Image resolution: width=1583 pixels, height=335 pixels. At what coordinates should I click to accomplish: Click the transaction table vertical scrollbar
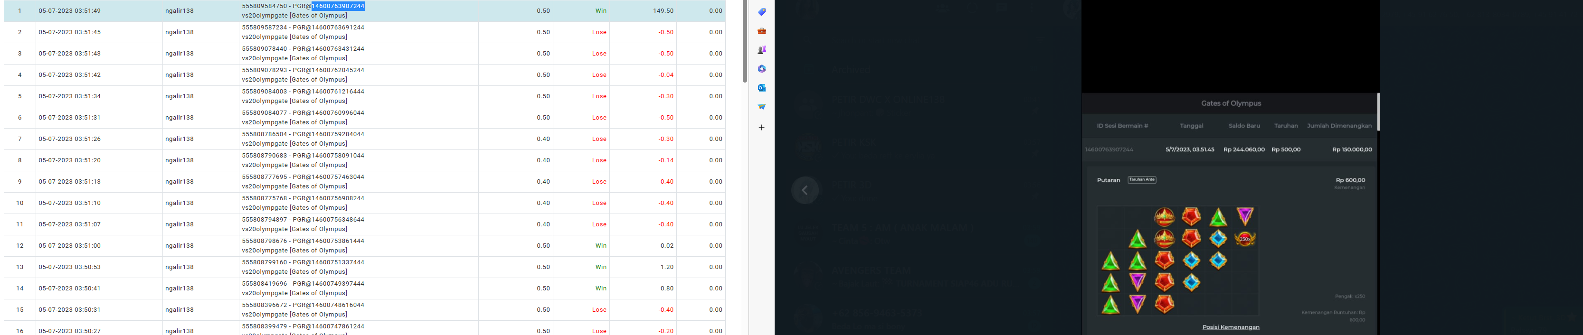coord(745,42)
